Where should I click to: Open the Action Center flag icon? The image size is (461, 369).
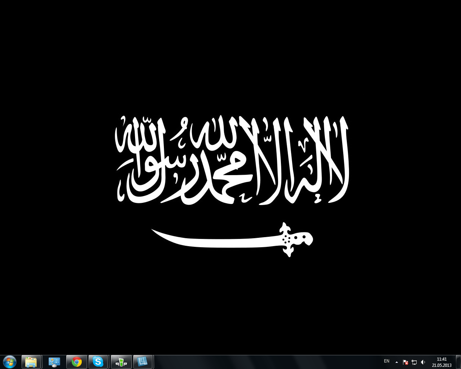click(x=406, y=362)
